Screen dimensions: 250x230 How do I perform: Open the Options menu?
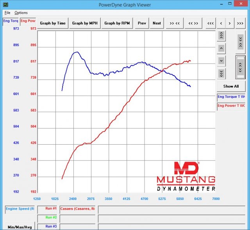(x=21, y=13)
